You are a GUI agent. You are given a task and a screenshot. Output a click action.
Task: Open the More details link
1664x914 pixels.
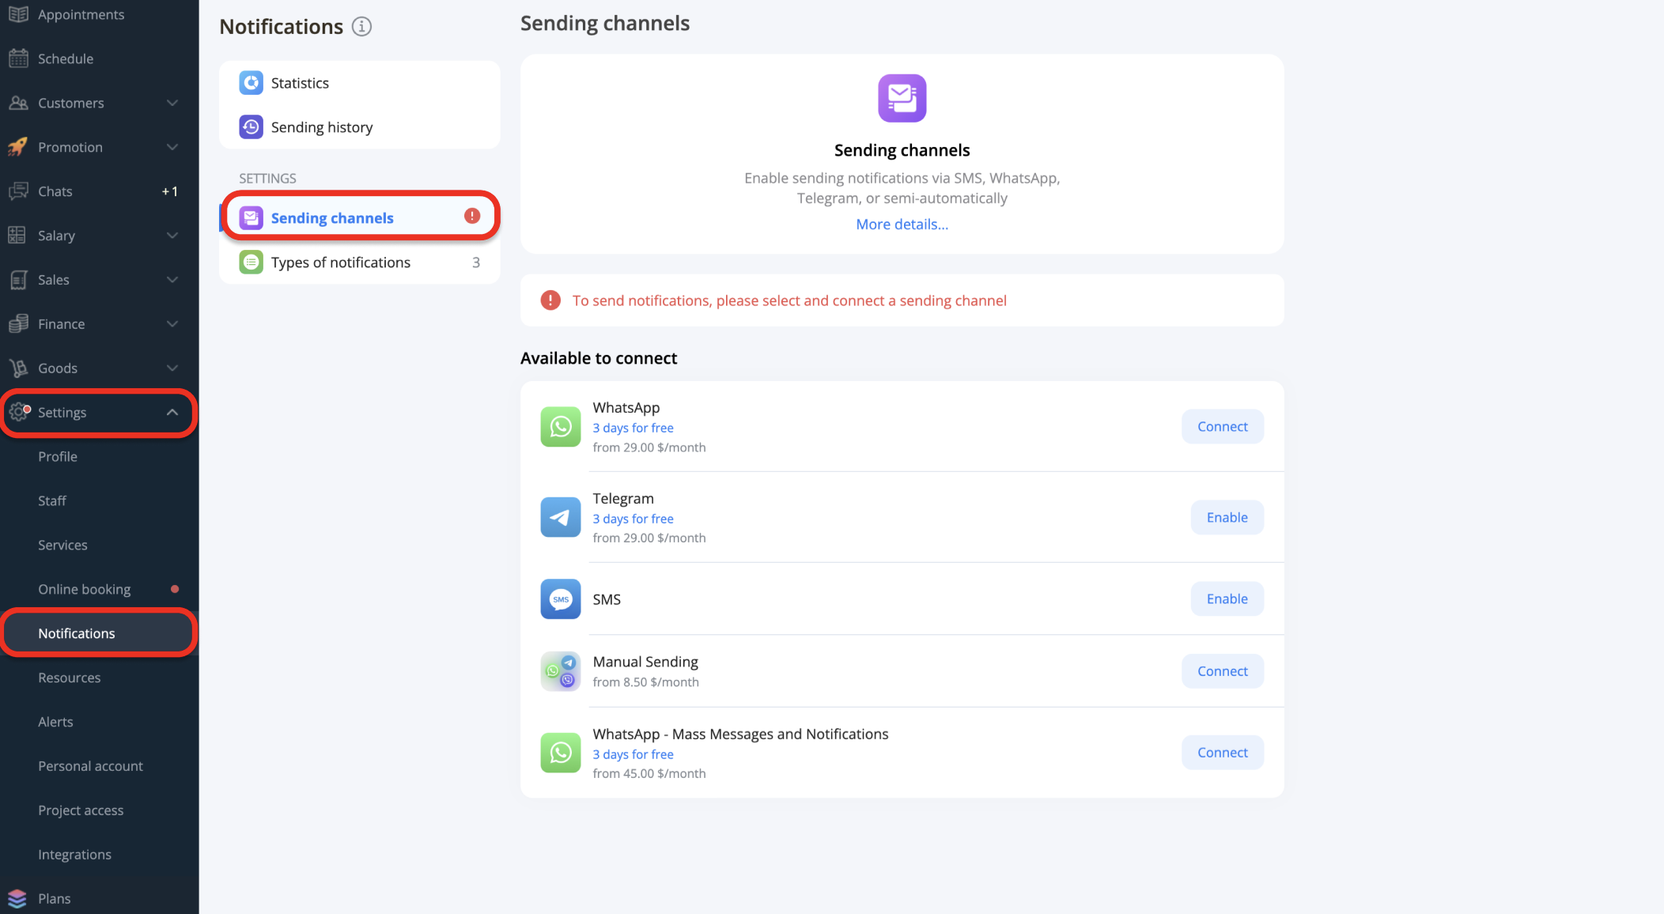tap(902, 225)
